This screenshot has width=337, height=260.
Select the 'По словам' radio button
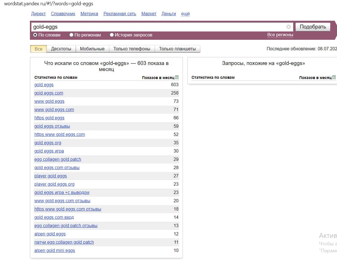pyautogui.click(x=35, y=35)
